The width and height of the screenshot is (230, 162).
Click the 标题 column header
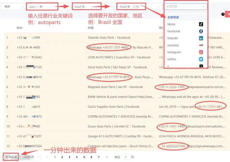tap(91, 28)
